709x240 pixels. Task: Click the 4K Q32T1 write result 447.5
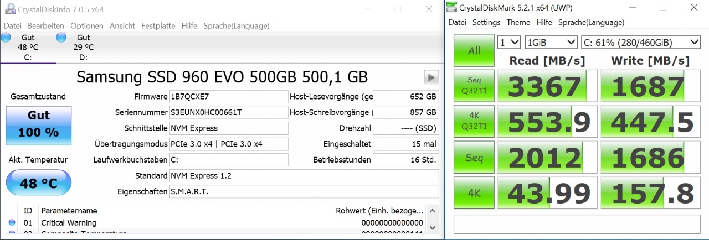[x=651, y=122]
